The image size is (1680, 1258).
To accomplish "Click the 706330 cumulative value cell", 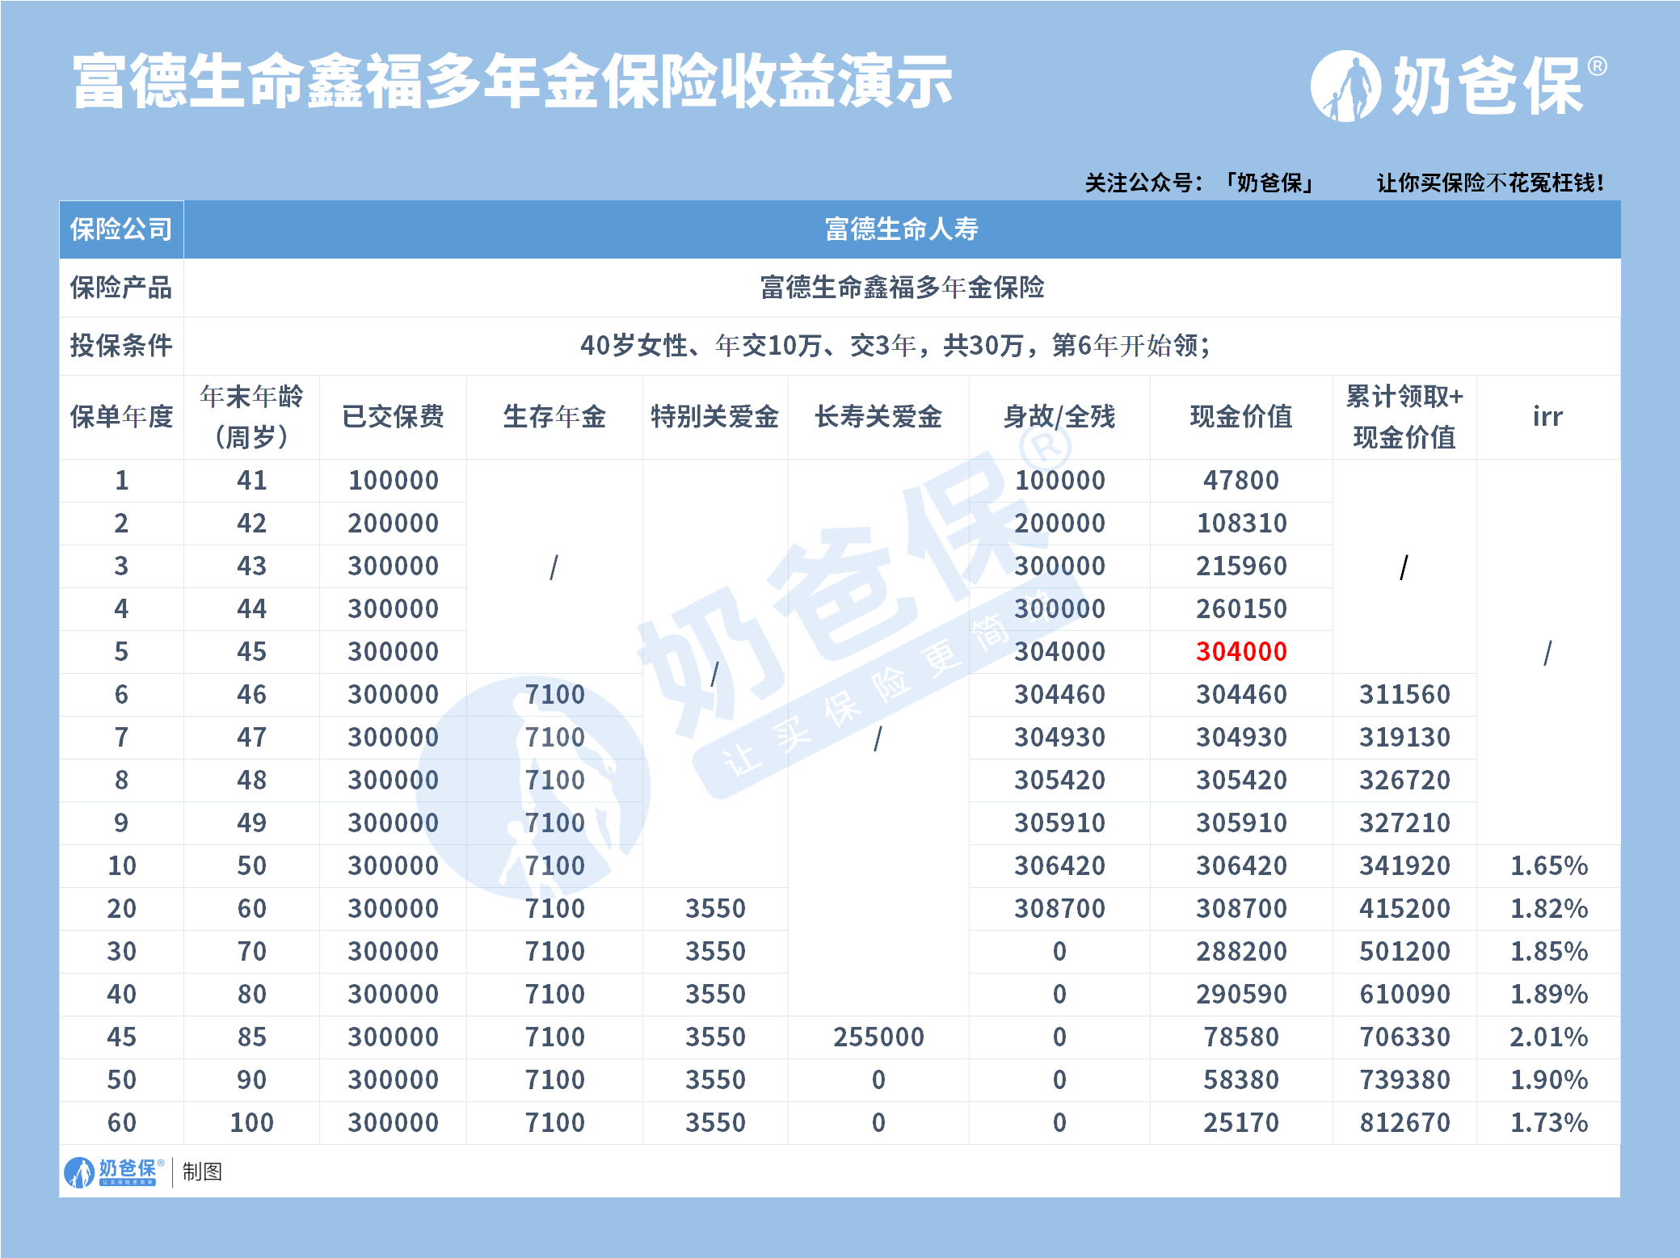I will pos(1404,1037).
